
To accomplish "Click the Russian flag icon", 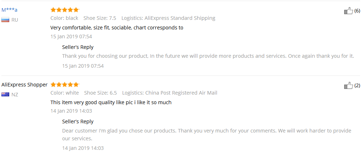I will click(5, 20).
